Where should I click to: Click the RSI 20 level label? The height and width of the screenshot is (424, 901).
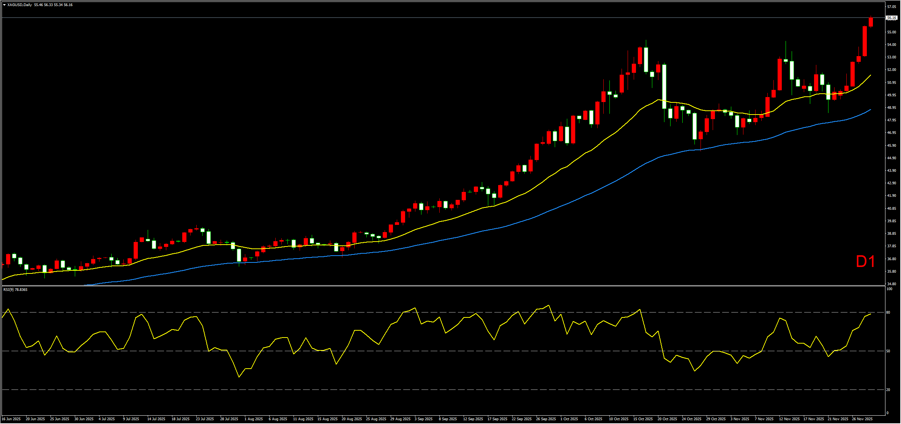pyautogui.click(x=888, y=390)
